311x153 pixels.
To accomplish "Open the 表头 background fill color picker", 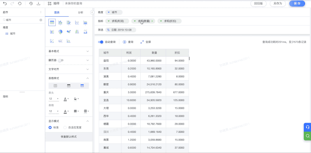I will (x=76, y=99).
